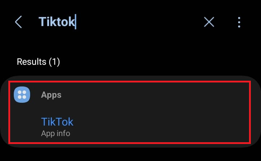The height and width of the screenshot is (161, 261).
Task: Tap the back arrow icon
Action: point(18,22)
